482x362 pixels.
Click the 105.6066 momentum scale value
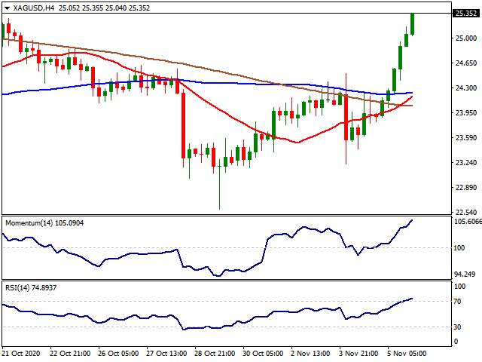click(468, 221)
